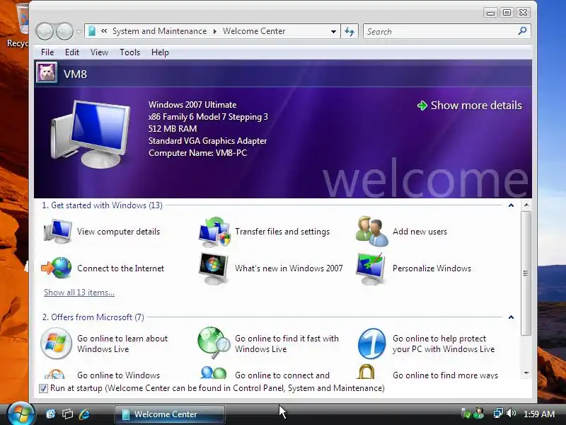Image resolution: width=566 pixels, height=425 pixels.
Task: Open the Add new users icon
Action: pos(372,232)
